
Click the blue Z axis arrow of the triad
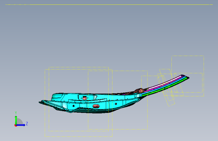[21, 125]
